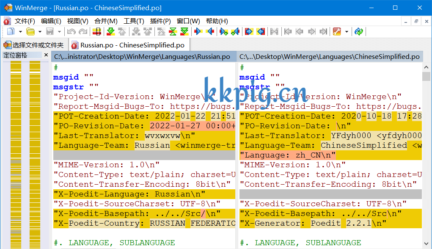The image size is (432, 249).
Task: Open the Options wrench icon
Action: click(337, 32)
